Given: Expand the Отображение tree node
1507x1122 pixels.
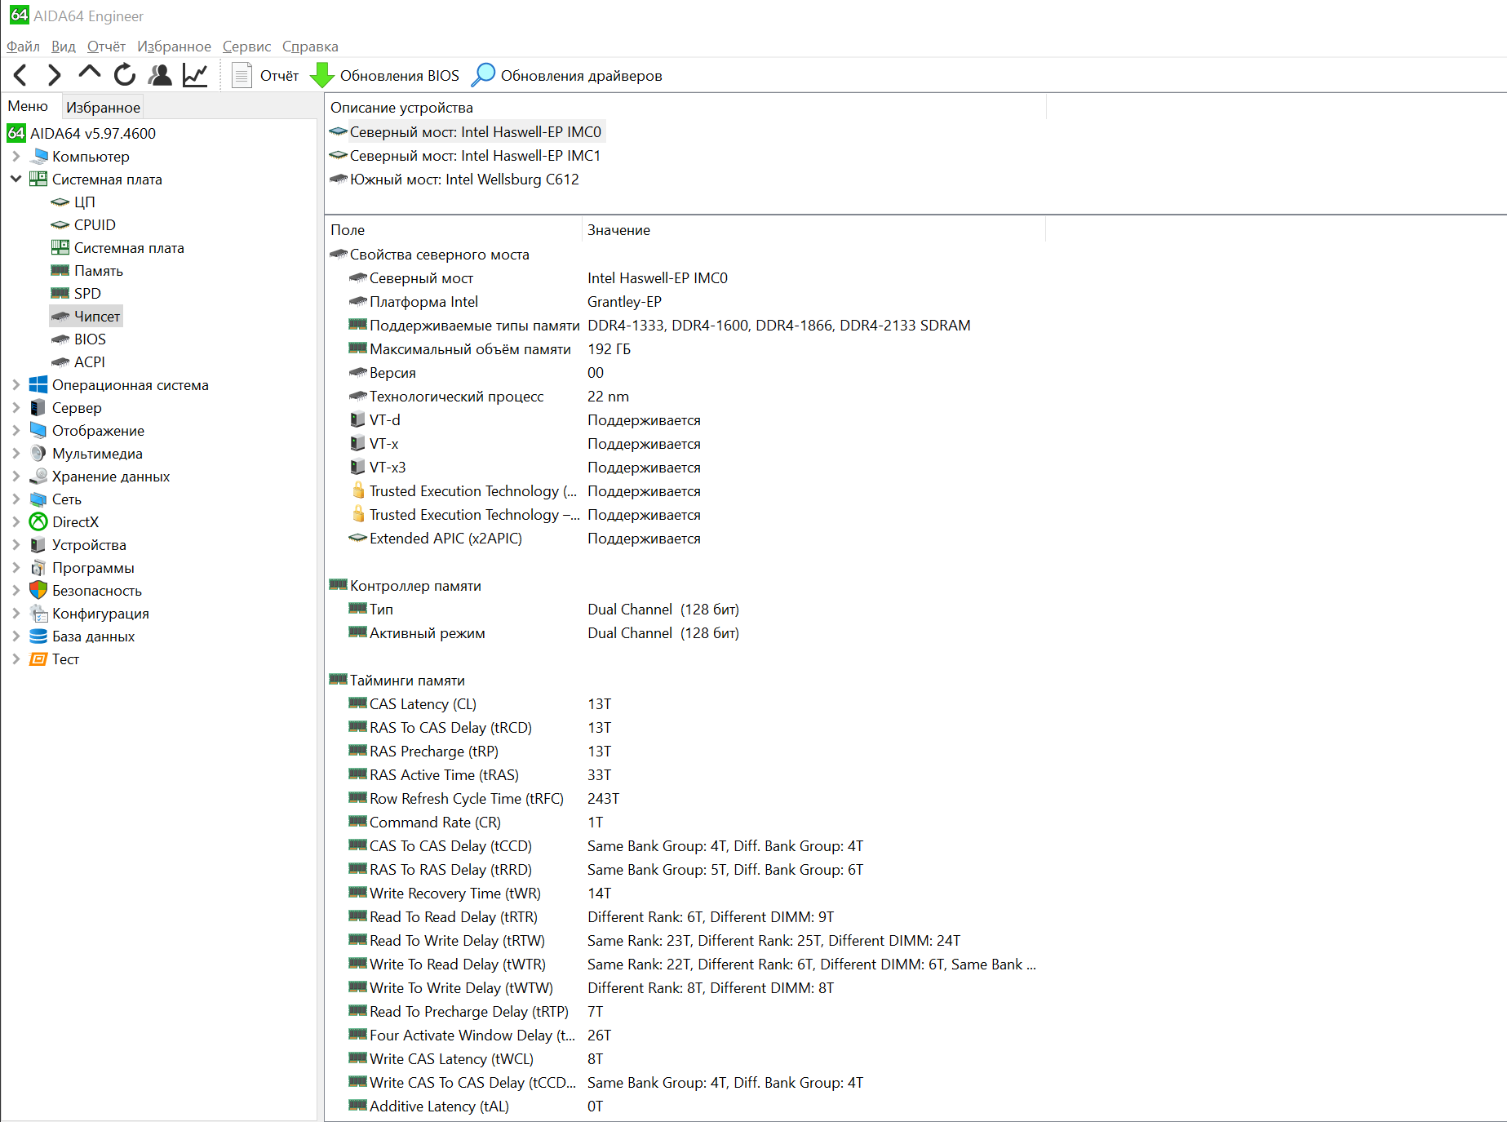Looking at the screenshot, I should [16, 430].
